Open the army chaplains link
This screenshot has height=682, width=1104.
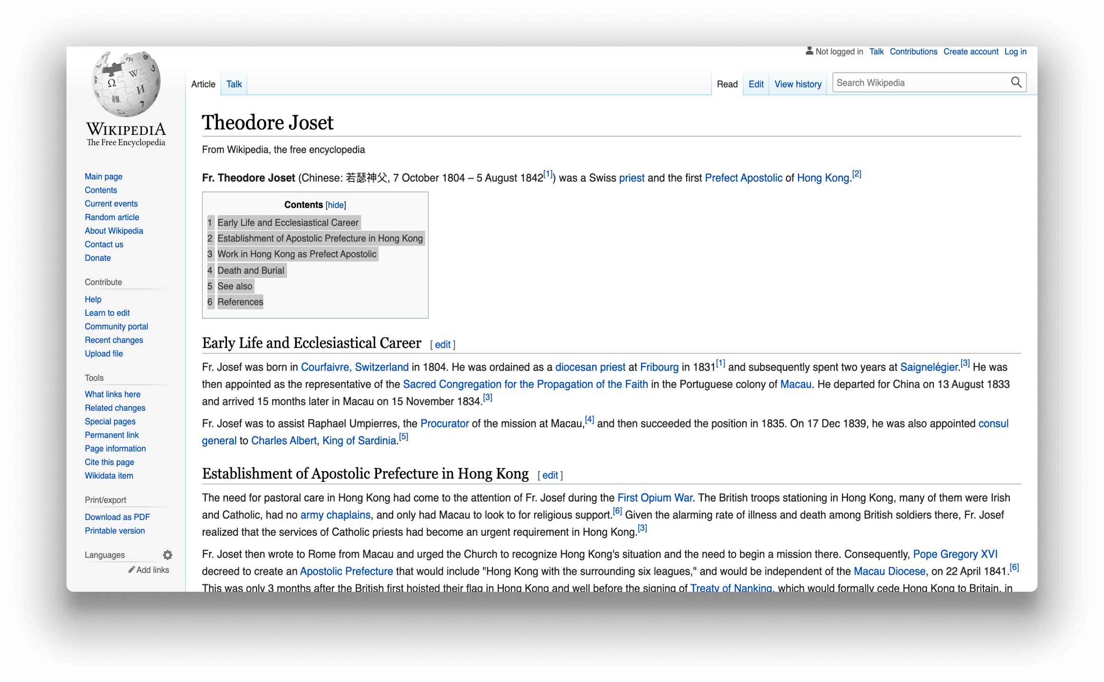click(x=335, y=515)
